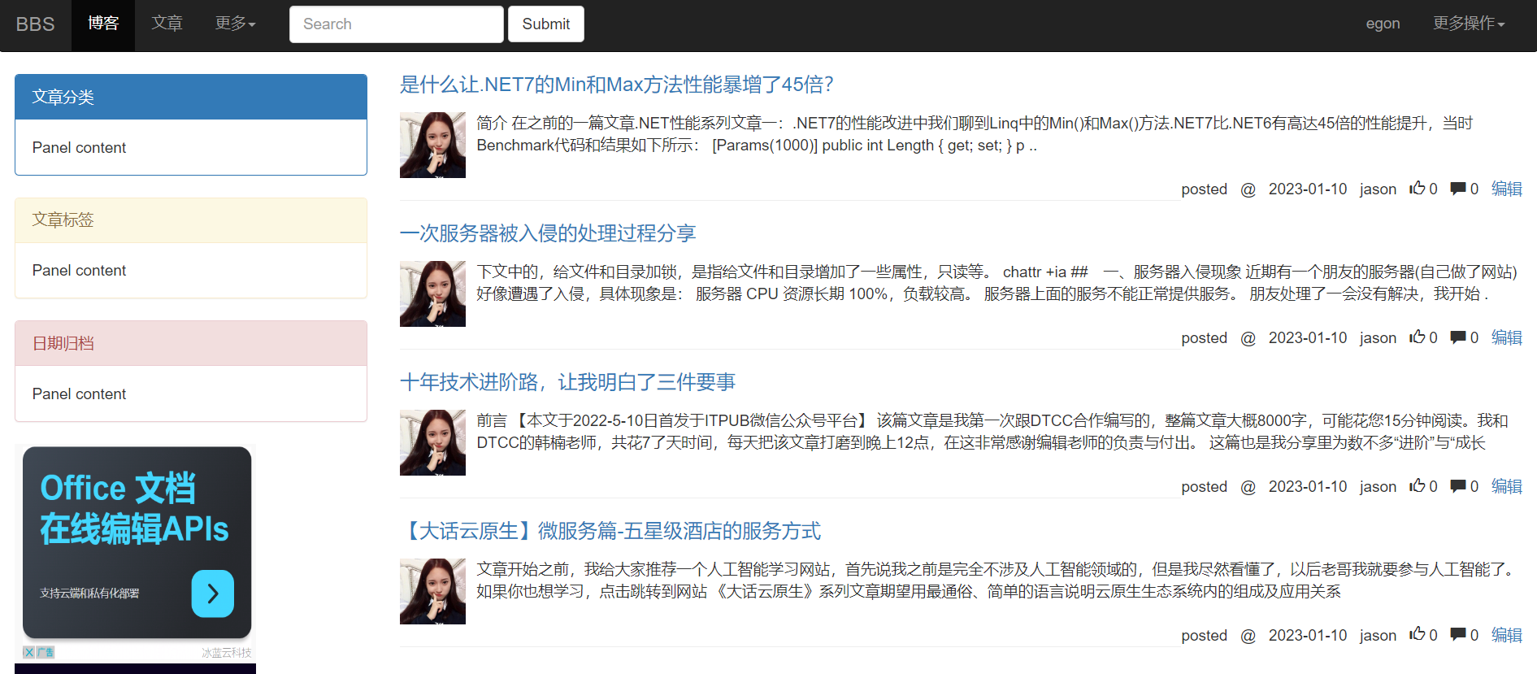Close the ad with the X icon

[28, 652]
